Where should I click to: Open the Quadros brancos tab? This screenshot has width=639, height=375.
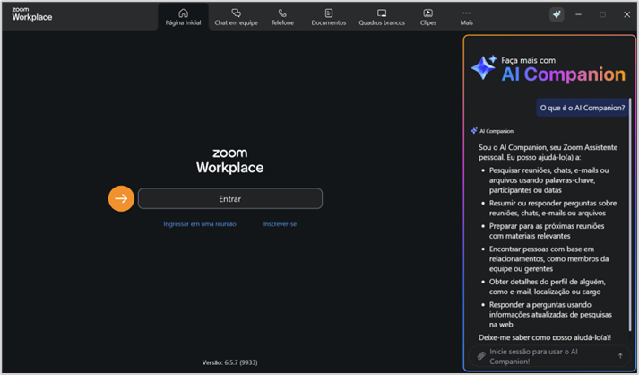point(382,17)
